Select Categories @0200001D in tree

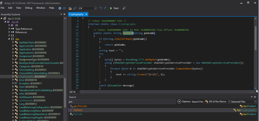[31, 66]
